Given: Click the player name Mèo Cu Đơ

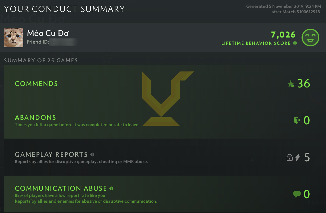Looking at the screenshot, I should pyautogui.click(x=47, y=33).
